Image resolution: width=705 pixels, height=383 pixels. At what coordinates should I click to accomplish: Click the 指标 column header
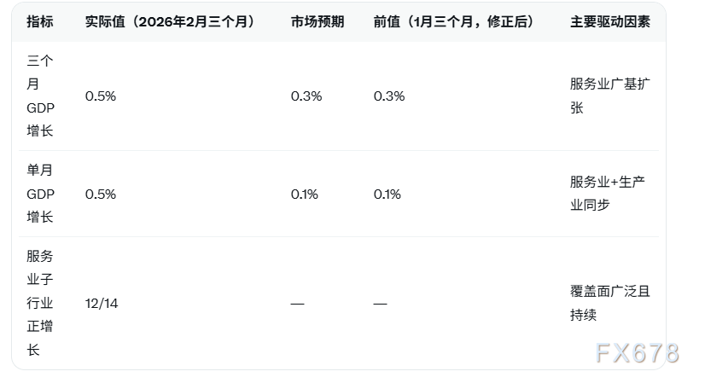point(39,22)
